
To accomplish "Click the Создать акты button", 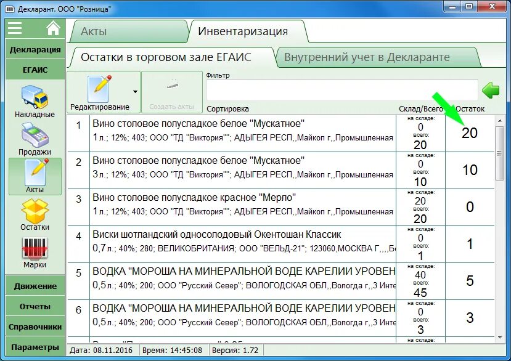I will click(x=172, y=92).
